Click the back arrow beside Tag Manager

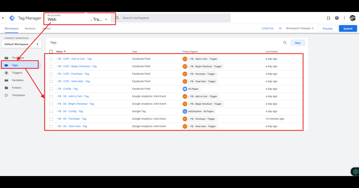click(x=3, y=18)
